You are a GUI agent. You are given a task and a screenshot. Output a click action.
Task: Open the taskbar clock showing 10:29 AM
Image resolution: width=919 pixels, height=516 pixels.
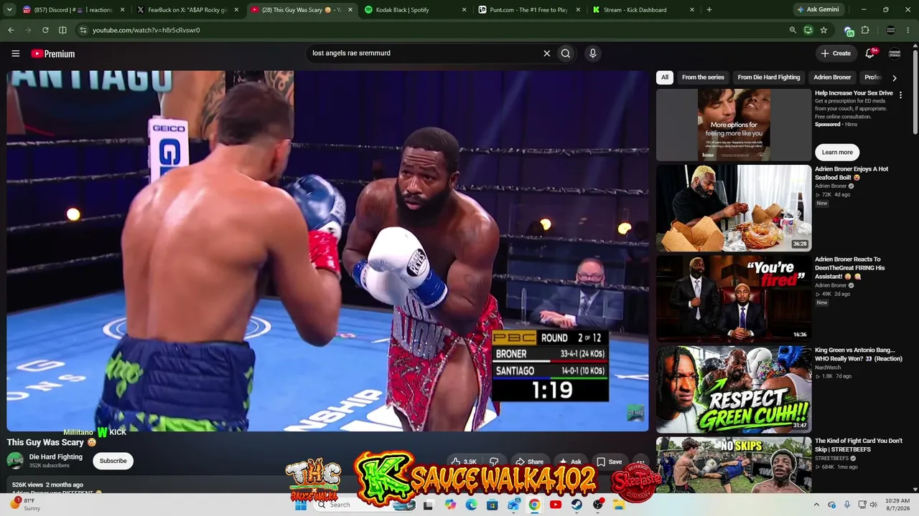coord(897,505)
